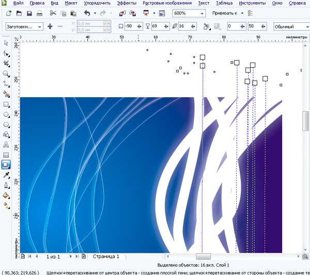Go to the next page arrow
The height and width of the screenshot is (275, 310).
click(x=71, y=256)
